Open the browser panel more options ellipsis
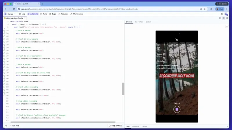 point(227,26)
